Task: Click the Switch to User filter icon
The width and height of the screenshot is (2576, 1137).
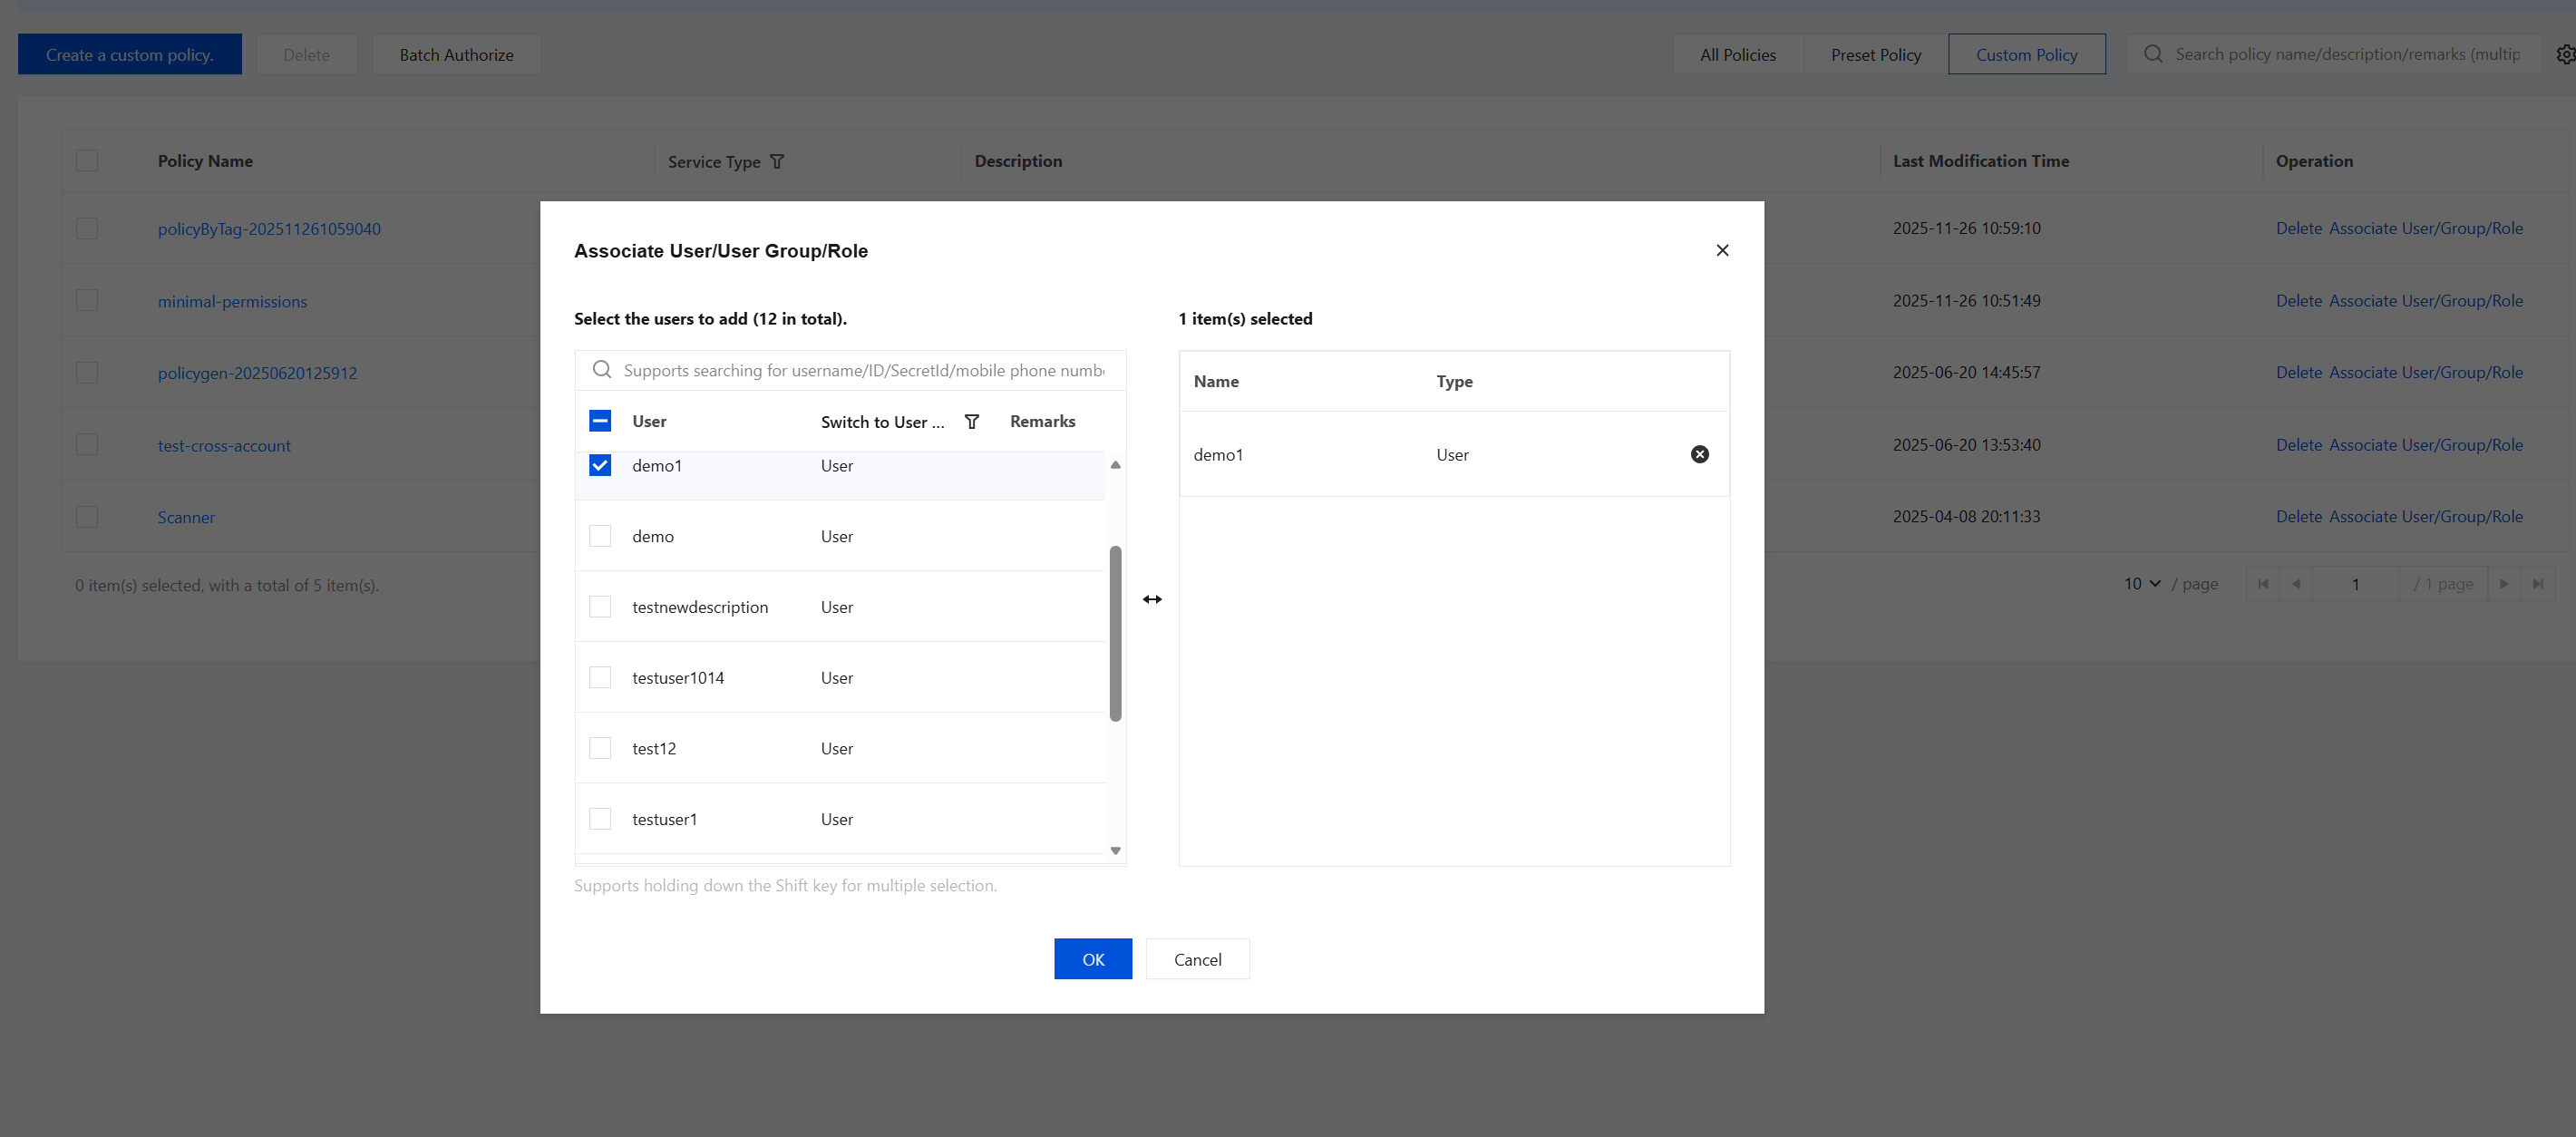Action: click(971, 422)
